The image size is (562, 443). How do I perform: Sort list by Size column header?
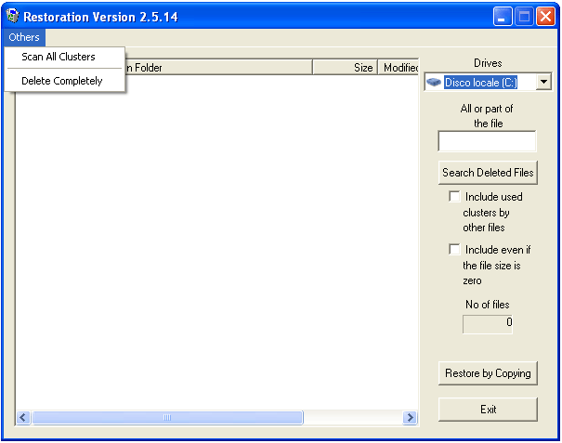click(x=346, y=68)
